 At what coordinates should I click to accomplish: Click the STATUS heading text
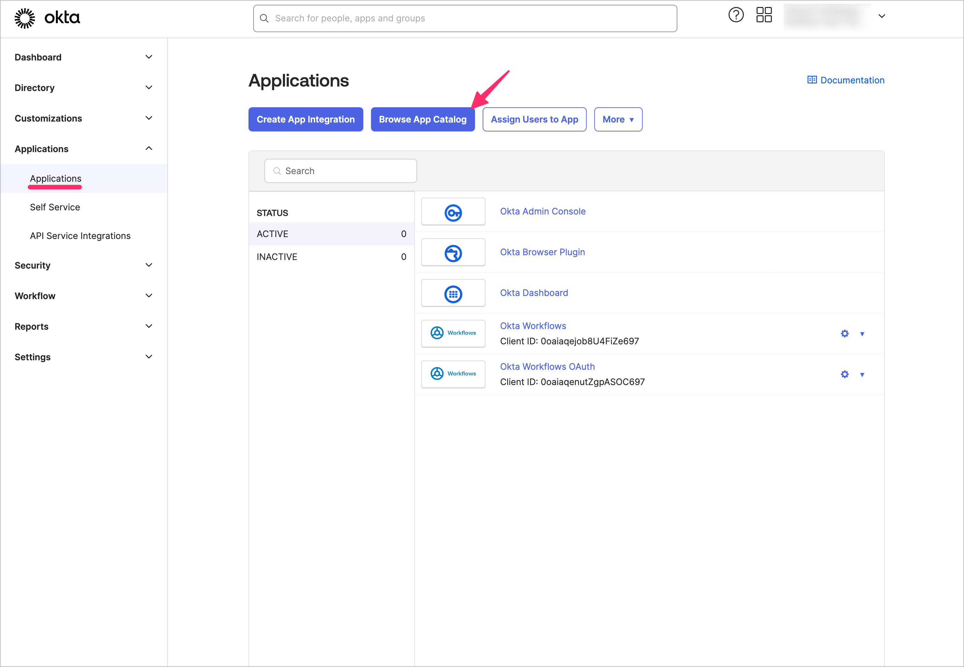(x=272, y=213)
